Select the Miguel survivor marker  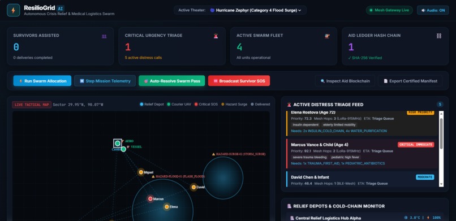[x=141, y=172]
